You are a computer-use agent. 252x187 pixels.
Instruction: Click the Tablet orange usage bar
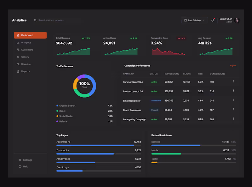pos(154,162)
